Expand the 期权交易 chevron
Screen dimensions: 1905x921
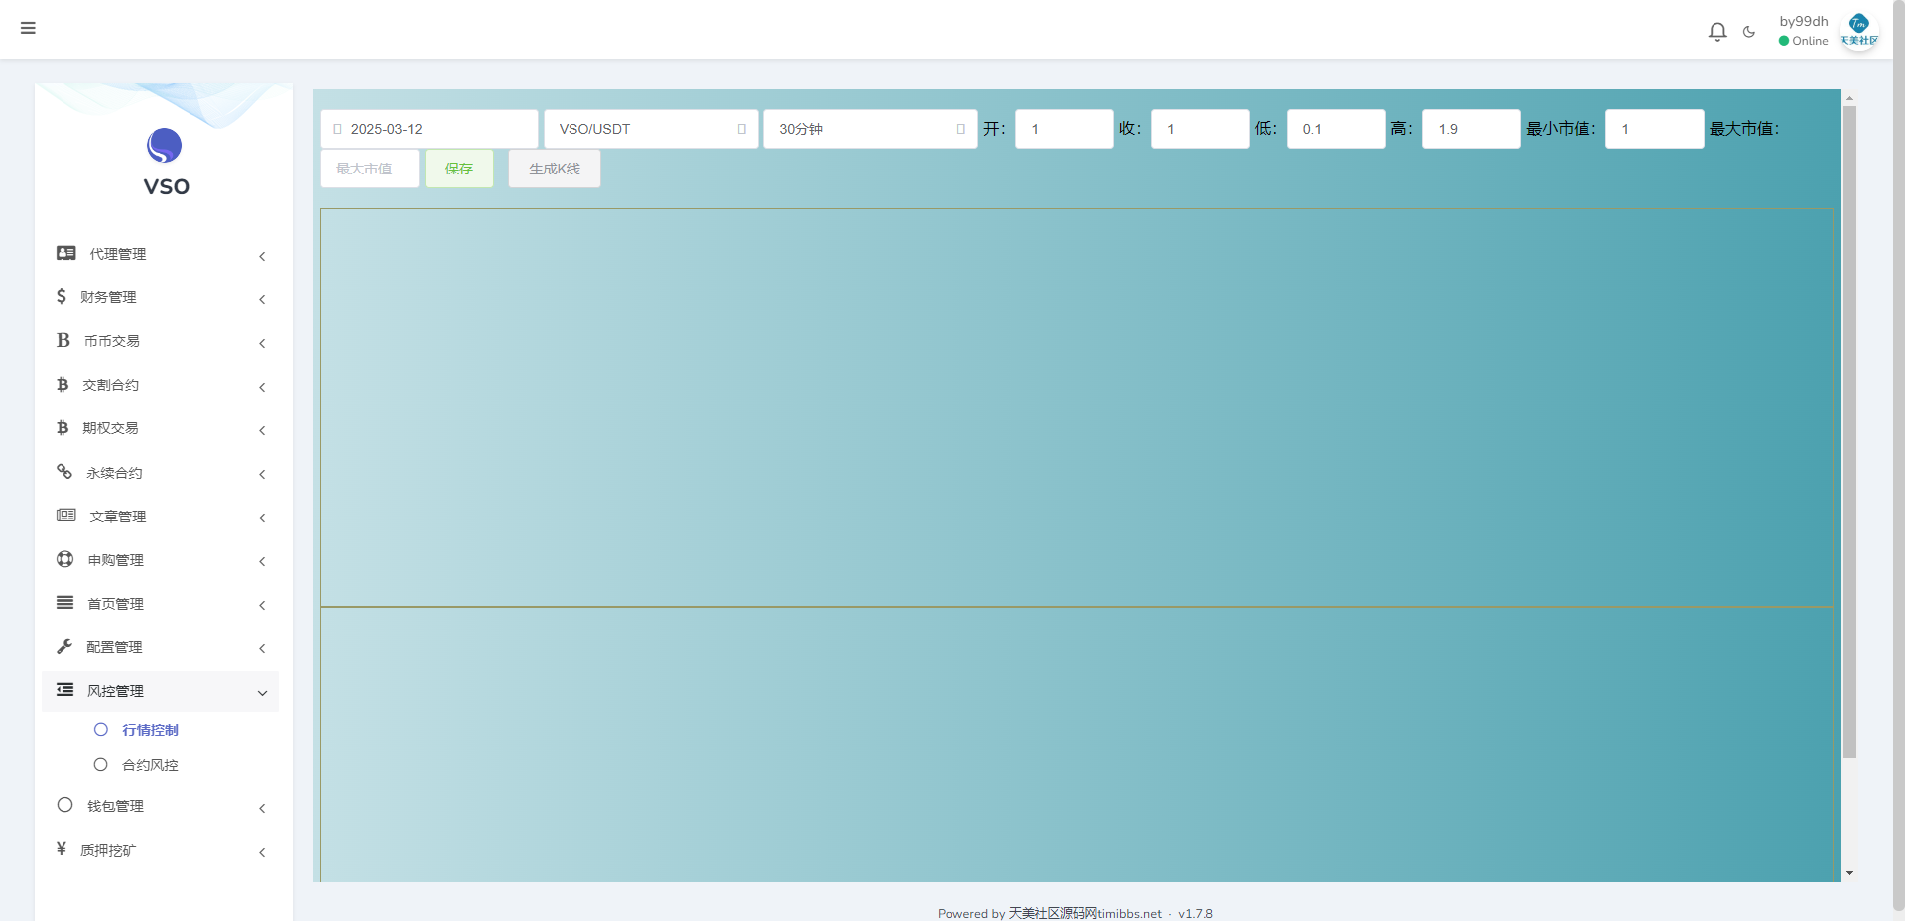pyautogui.click(x=262, y=430)
